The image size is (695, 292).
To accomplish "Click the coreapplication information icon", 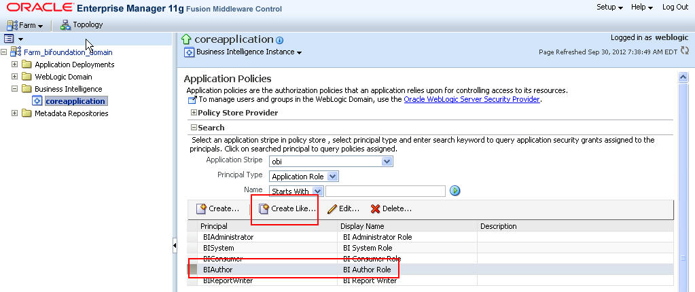I will pyautogui.click(x=279, y=40).
